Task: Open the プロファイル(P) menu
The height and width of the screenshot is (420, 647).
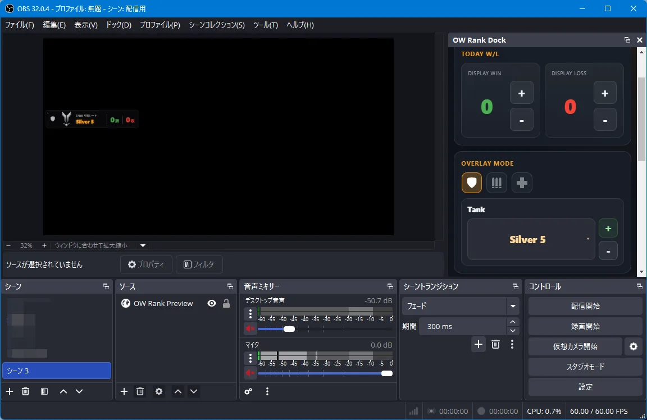Action: click(x=160, y=25)
